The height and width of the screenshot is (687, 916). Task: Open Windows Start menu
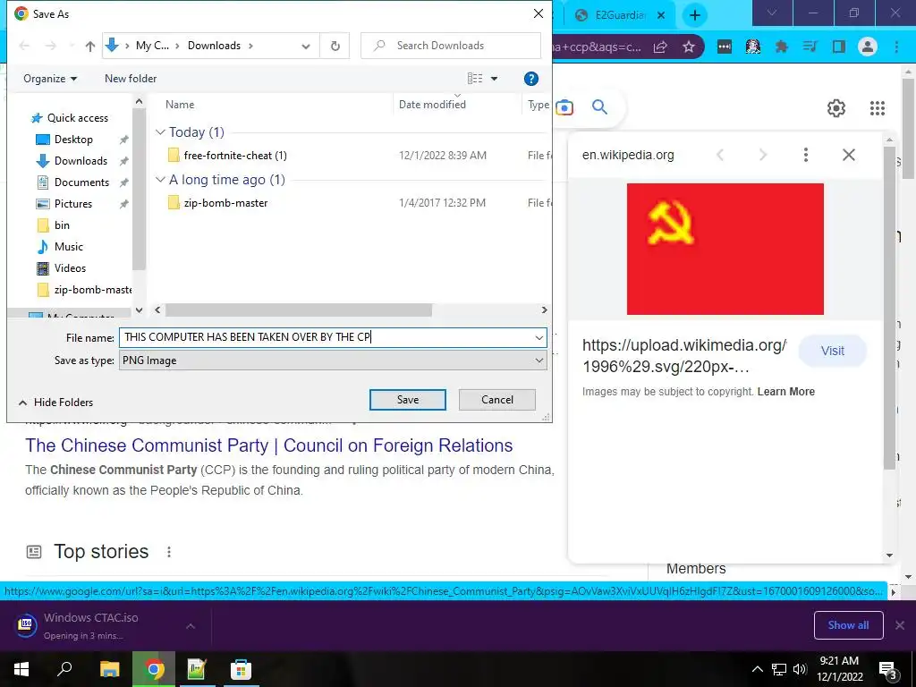click(21, 669)
